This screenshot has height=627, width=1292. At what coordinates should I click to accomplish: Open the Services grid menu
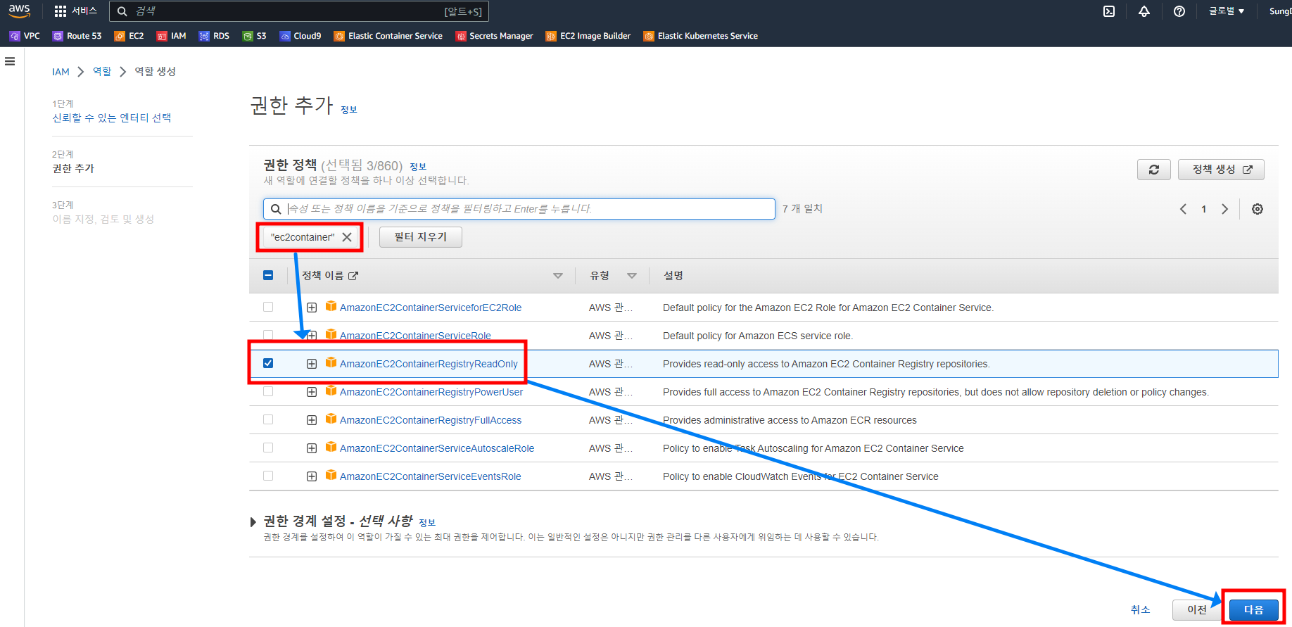click(75, 11)
